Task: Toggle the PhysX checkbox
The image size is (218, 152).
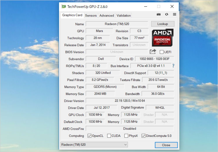Action: click(x=126, y=136)
